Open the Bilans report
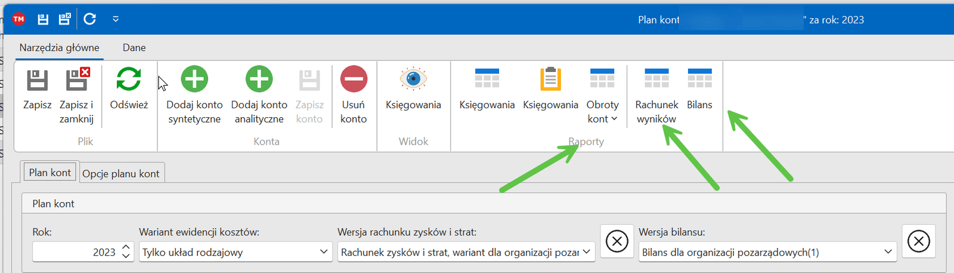Screen dimensions: 954x273 click(x=699, y=89)
